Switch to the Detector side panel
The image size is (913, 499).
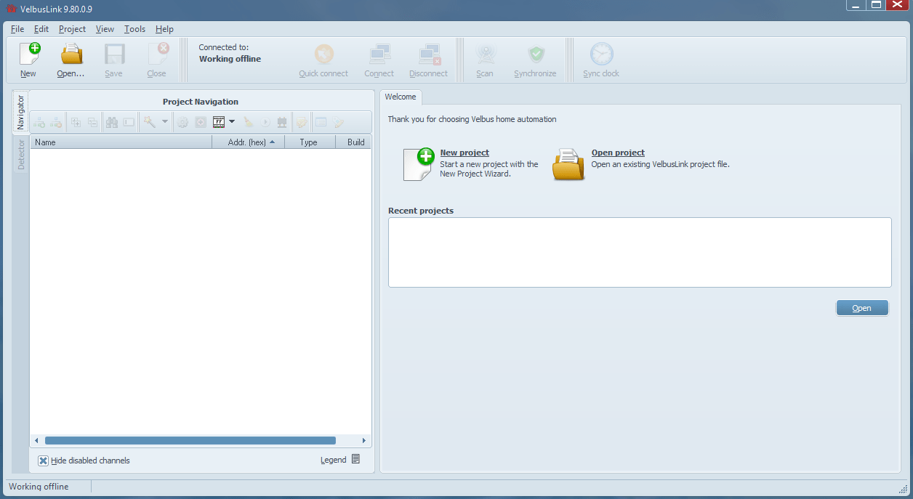click(20, 154)
